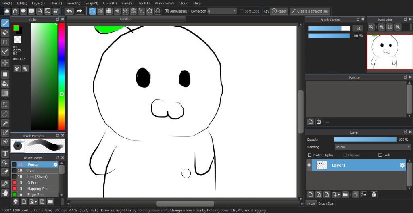This screenshot has height=213, width=413.
Task: Open the Cloud menu
Action: click(184, 3)
